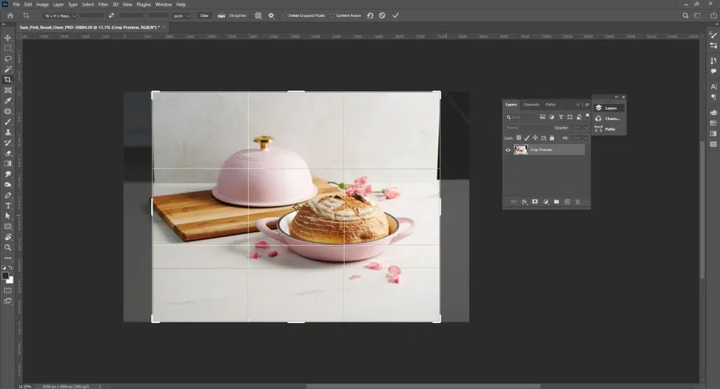This screenshot has height=389, width=720.
Task: Open the Image menu
Action: (x=42, y=5)
